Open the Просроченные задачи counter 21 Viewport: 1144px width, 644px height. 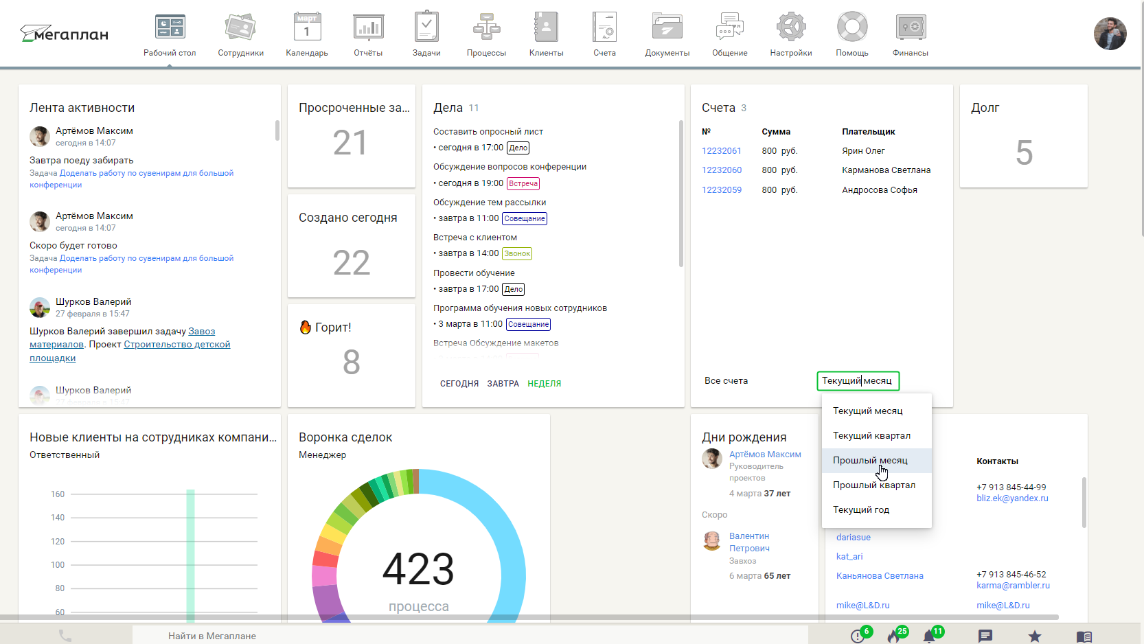point(350,143)
